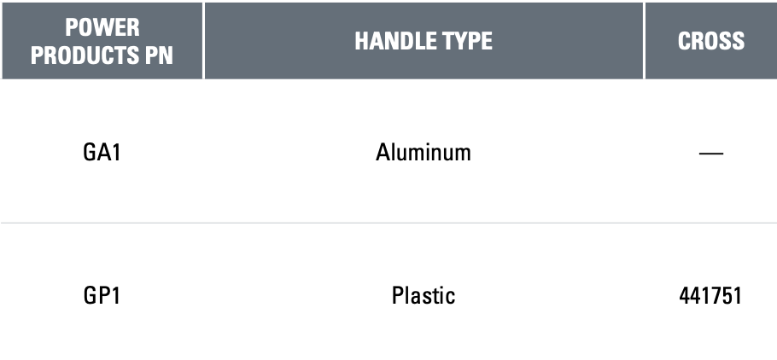777x360 pixels.
Task: Click the HANDLE TYPE column header
Action: pyautogui.click(x=424, y=41)
